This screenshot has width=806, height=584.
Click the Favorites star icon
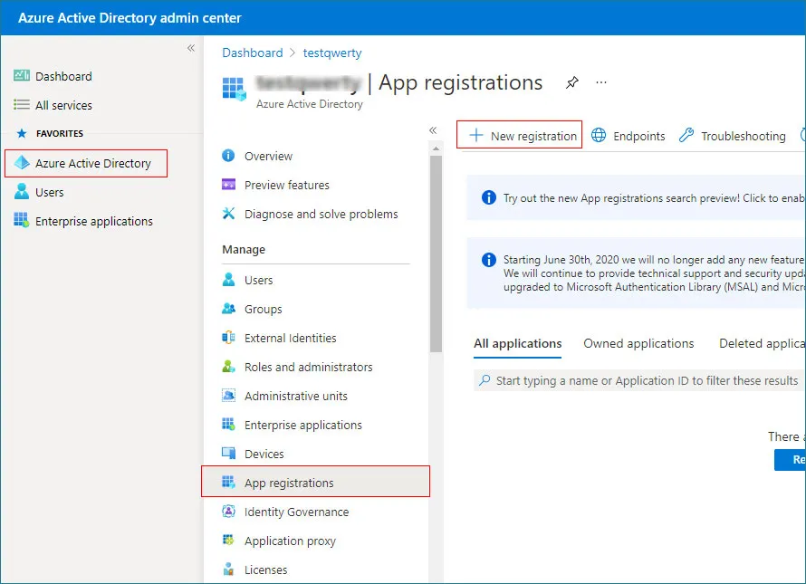click(22, 134)
